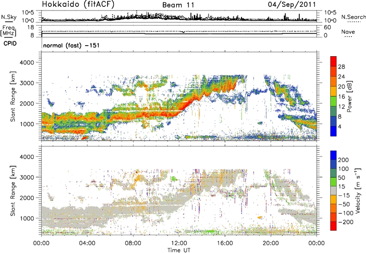Select the '-100' label on Velocity colorbar
This screenshot has height=253, width=366.
pos(346,213)
